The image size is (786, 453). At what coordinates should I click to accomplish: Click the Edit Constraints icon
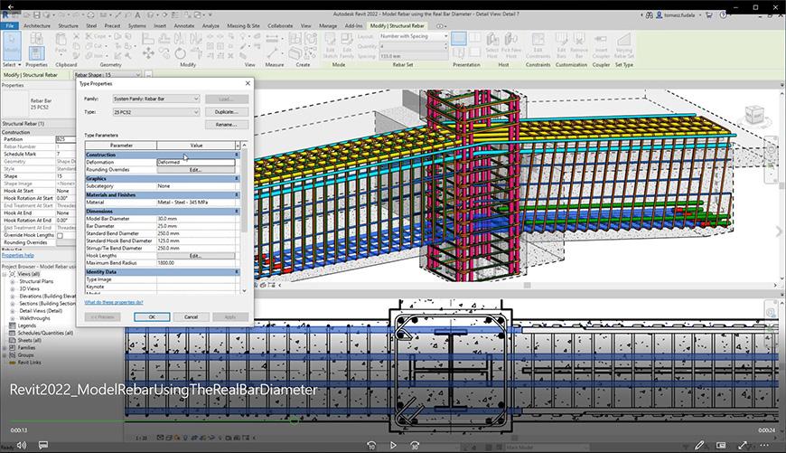(x=538, y=45)
